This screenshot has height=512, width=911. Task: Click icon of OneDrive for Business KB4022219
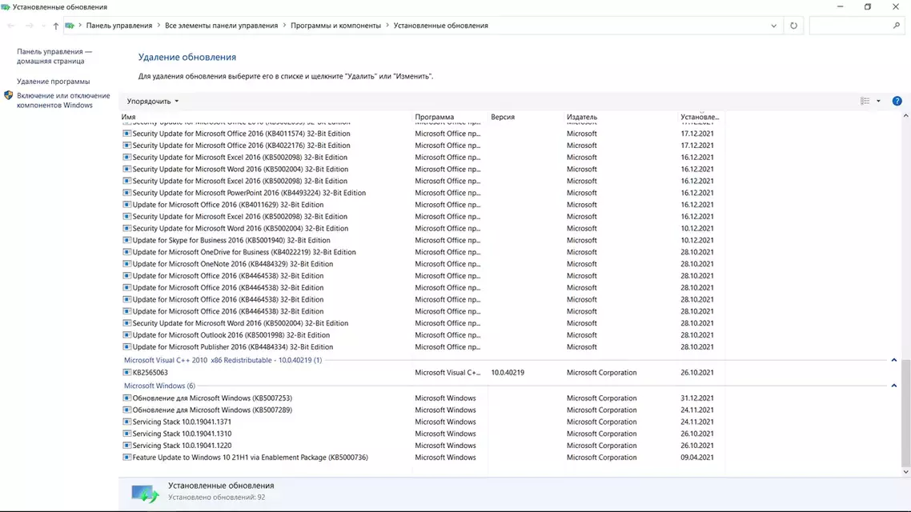point(126,252)
